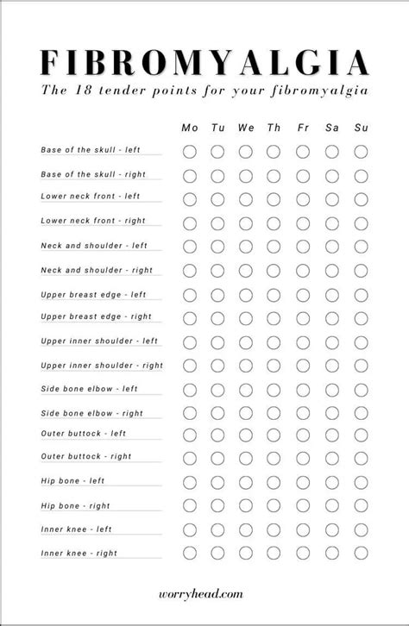Check Sunday circle for Hip bone - right
Screen dimensions: 409x626
[x=361, y=505]
